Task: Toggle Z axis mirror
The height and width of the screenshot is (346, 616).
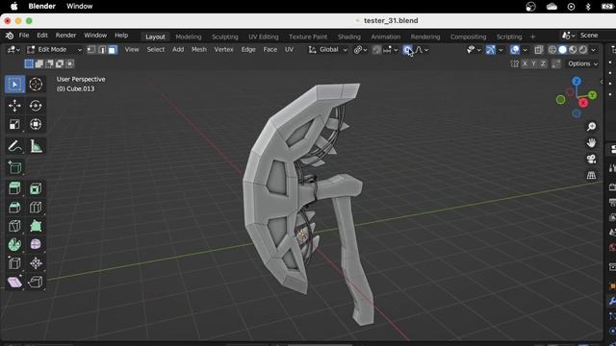Action: click(x=543, y=63)
